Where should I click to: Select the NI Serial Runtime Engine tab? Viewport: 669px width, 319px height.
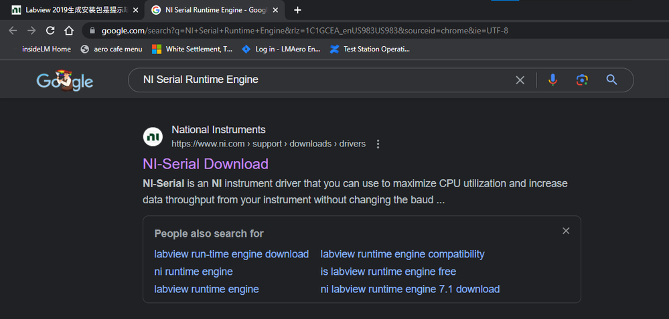[x=214, y=10]
